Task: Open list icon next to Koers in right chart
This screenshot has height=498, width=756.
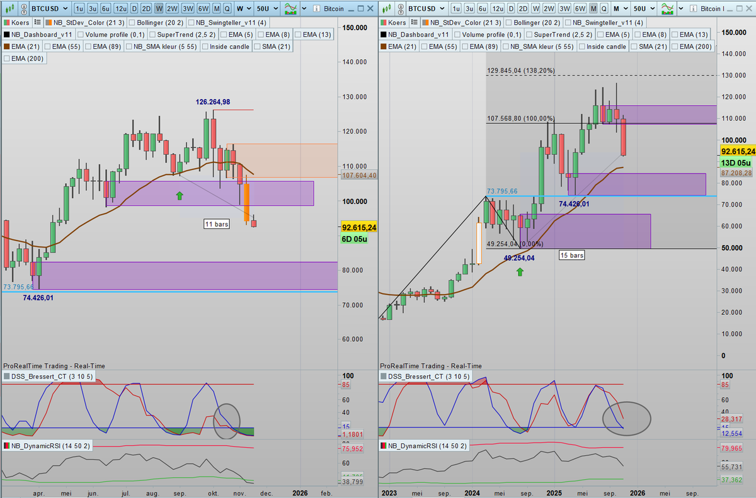Action: (x=413, y=22)
